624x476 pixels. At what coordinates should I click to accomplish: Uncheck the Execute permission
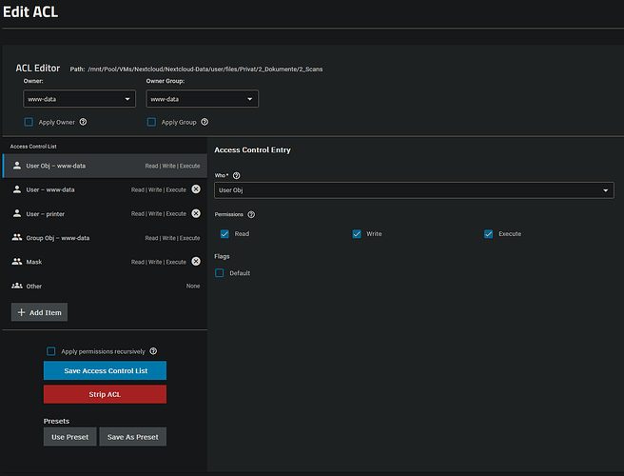point(488,234)
